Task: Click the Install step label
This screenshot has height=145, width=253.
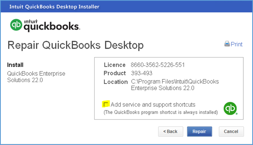Action: (x=15, y=65)
